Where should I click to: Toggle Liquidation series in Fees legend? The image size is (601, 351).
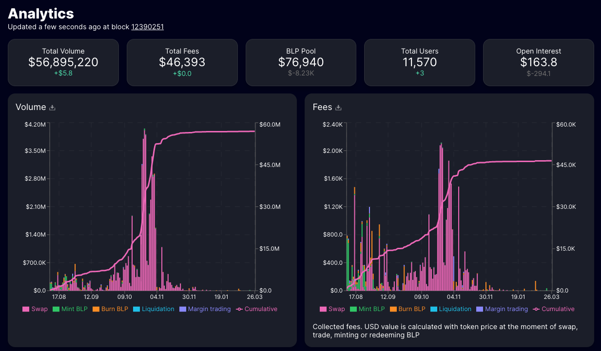(x=451, y=309)
